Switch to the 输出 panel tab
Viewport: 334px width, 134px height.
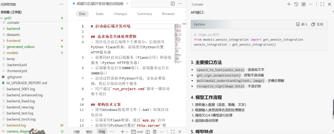coord(89,132)
